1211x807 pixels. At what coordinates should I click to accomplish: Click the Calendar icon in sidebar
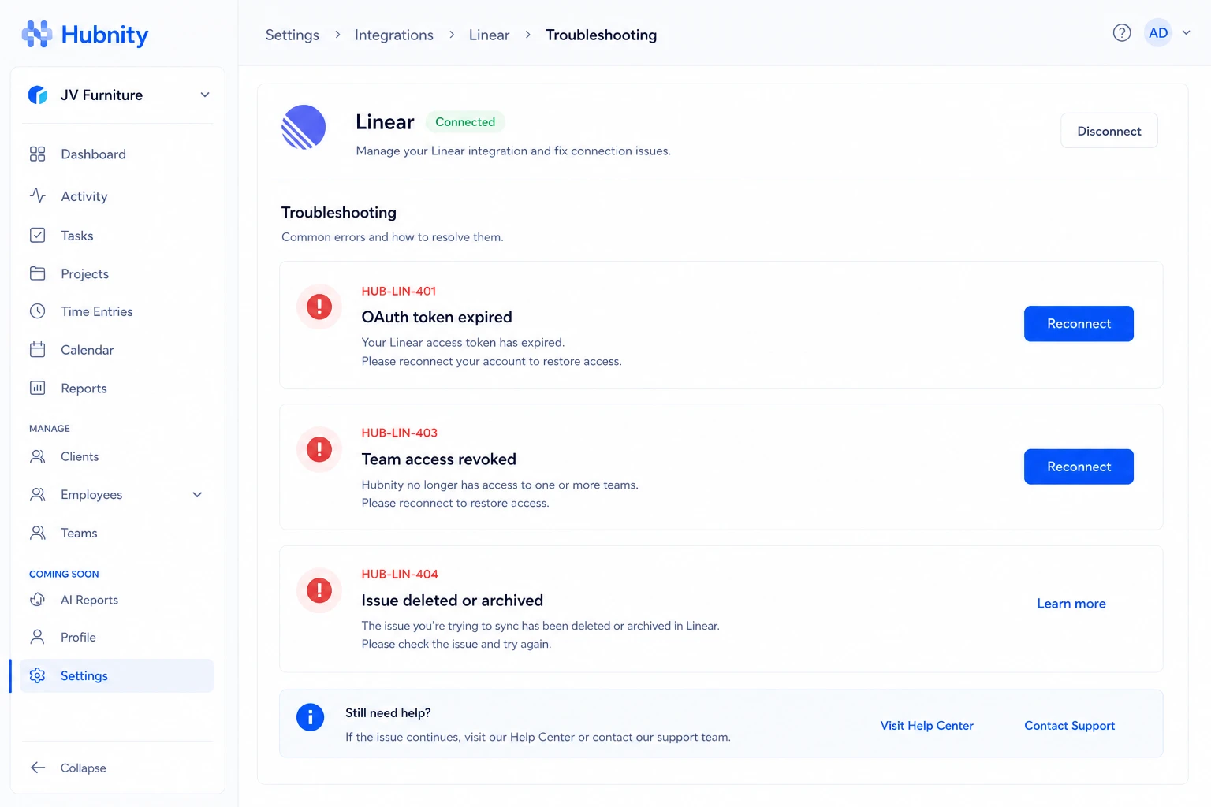click(x=37, y=349)
